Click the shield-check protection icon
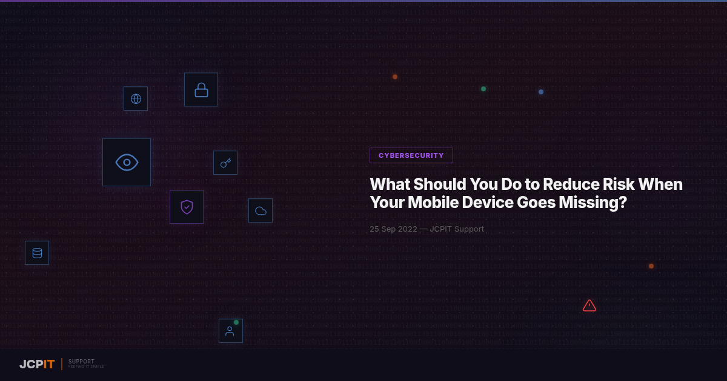 pyautogui.click(x=187, y=206)
